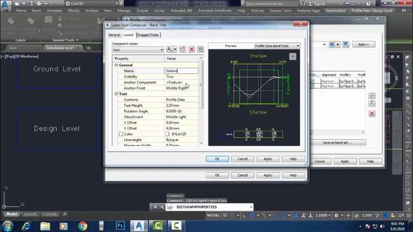Click the property grid vertical scrollbar
Image resolution: width=413 pixels, height=232 pixels.
(201, 84)
